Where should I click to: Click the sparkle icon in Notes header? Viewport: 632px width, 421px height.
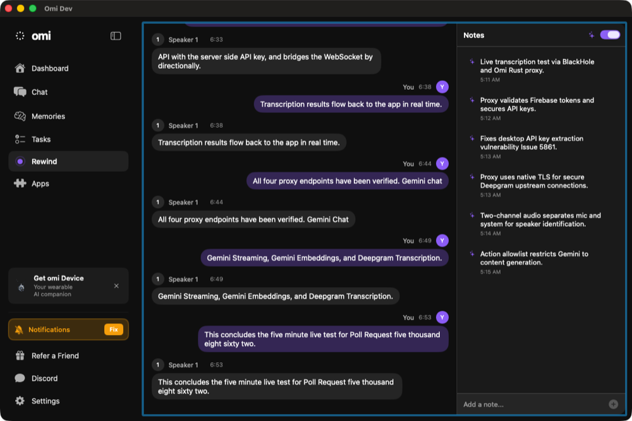pos(592,35)
